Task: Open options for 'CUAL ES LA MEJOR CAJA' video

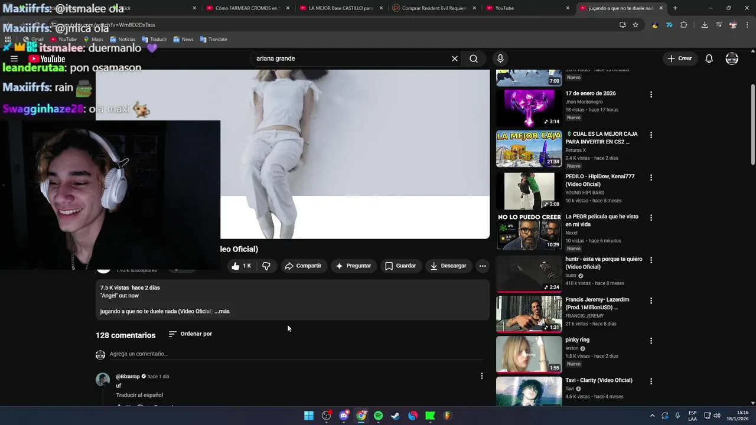Action: click(651, 135)
